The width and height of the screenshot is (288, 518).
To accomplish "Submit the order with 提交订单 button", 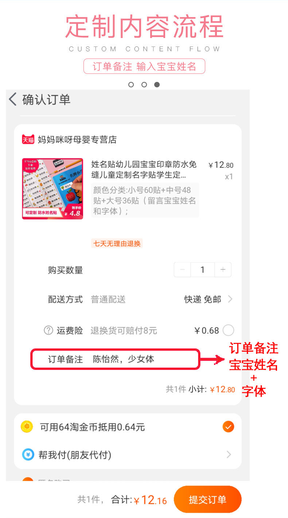I will 208,499.
